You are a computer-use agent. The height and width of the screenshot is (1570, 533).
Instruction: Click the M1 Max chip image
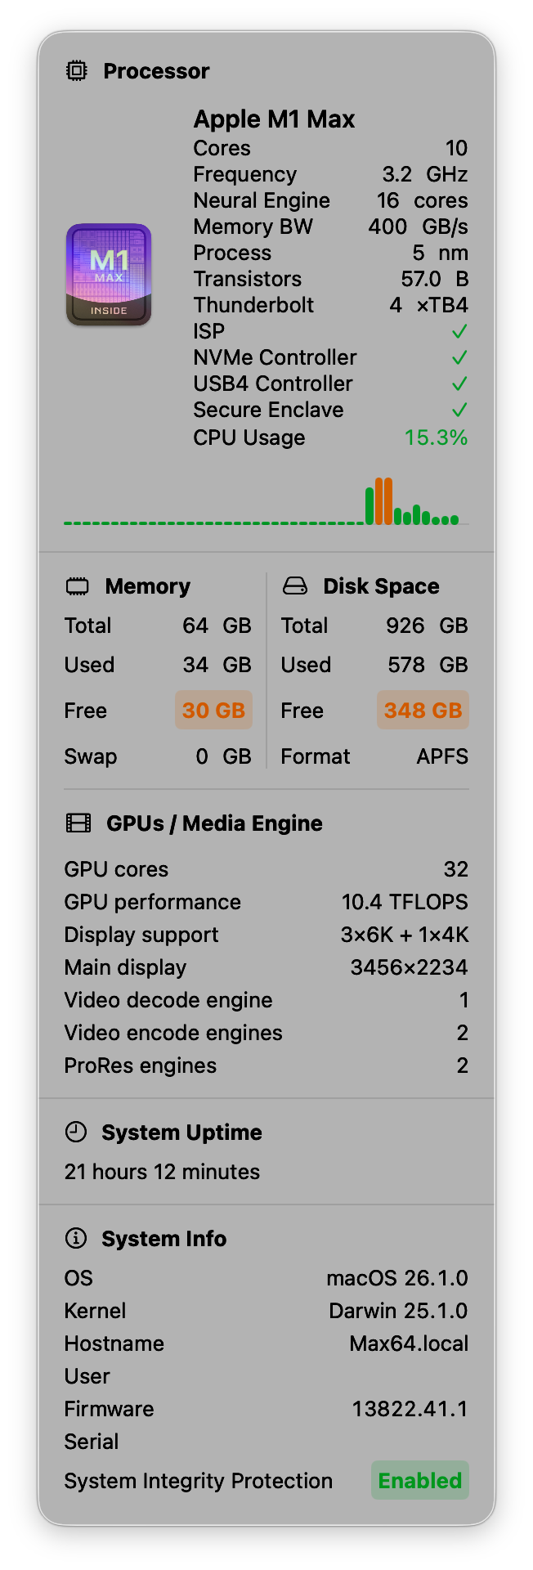109,276
